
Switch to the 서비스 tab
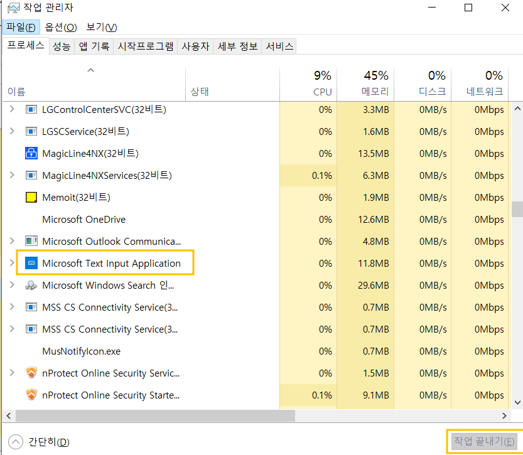279,46
